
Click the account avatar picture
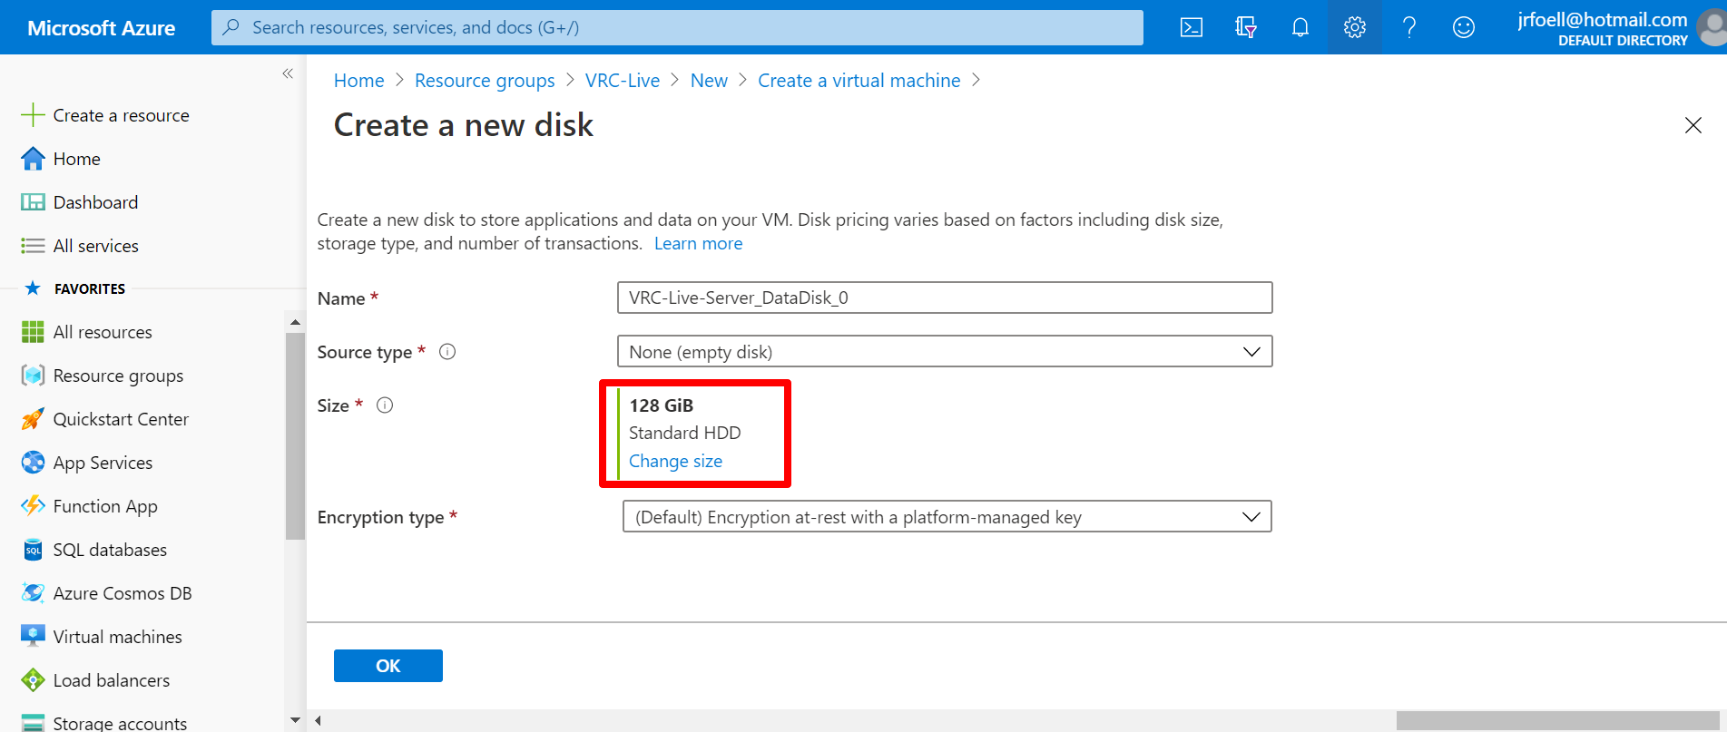click(x=1713, y=27)
